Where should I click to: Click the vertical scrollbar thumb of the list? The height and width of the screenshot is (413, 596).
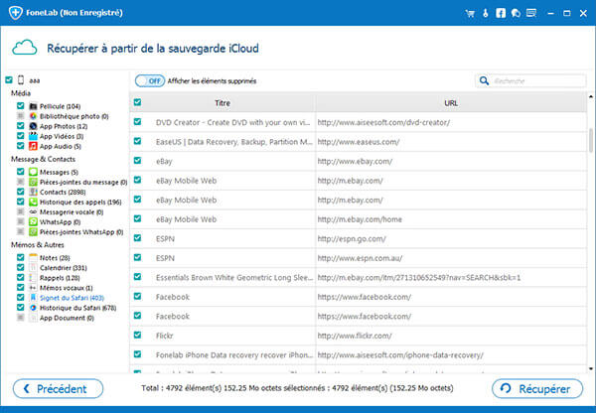tap(591, 140)
